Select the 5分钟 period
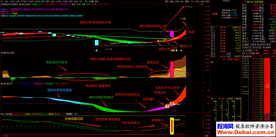This screenshot has width=276, height=137. click(x=17, y=1)
